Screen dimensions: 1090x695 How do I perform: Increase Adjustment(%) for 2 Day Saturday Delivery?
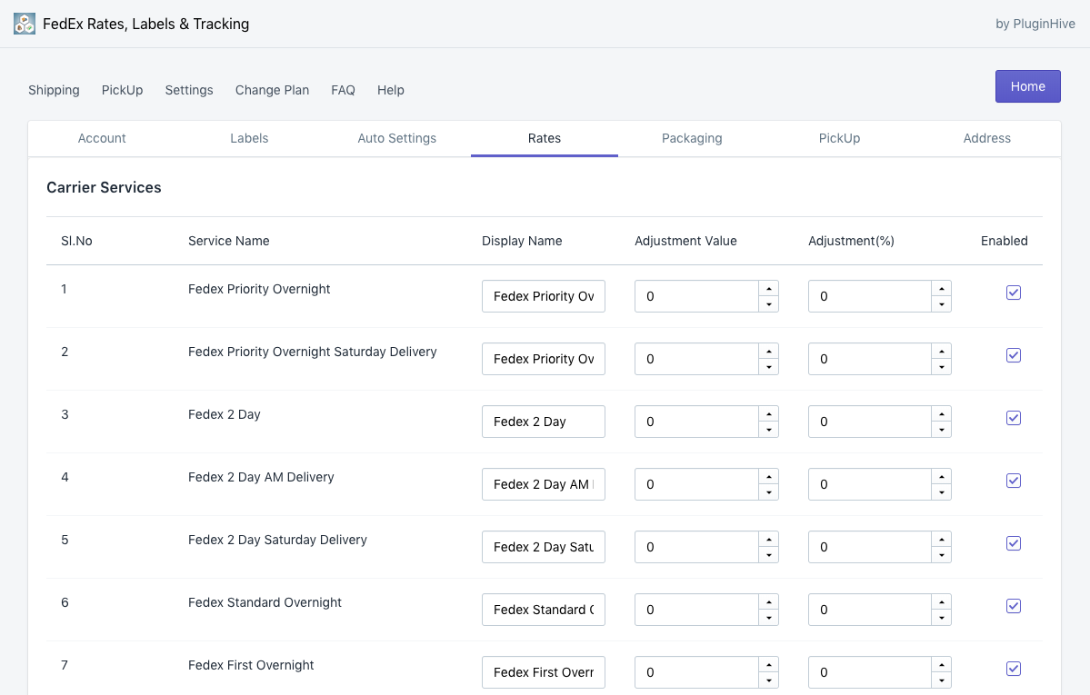tap(941, 540)
